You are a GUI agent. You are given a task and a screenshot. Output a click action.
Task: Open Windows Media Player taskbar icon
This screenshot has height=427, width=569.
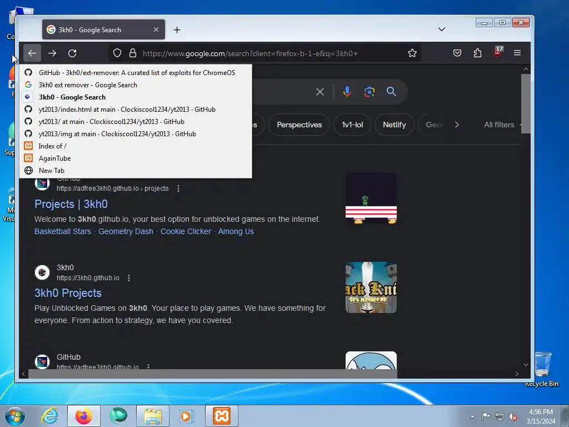[187, 416]
